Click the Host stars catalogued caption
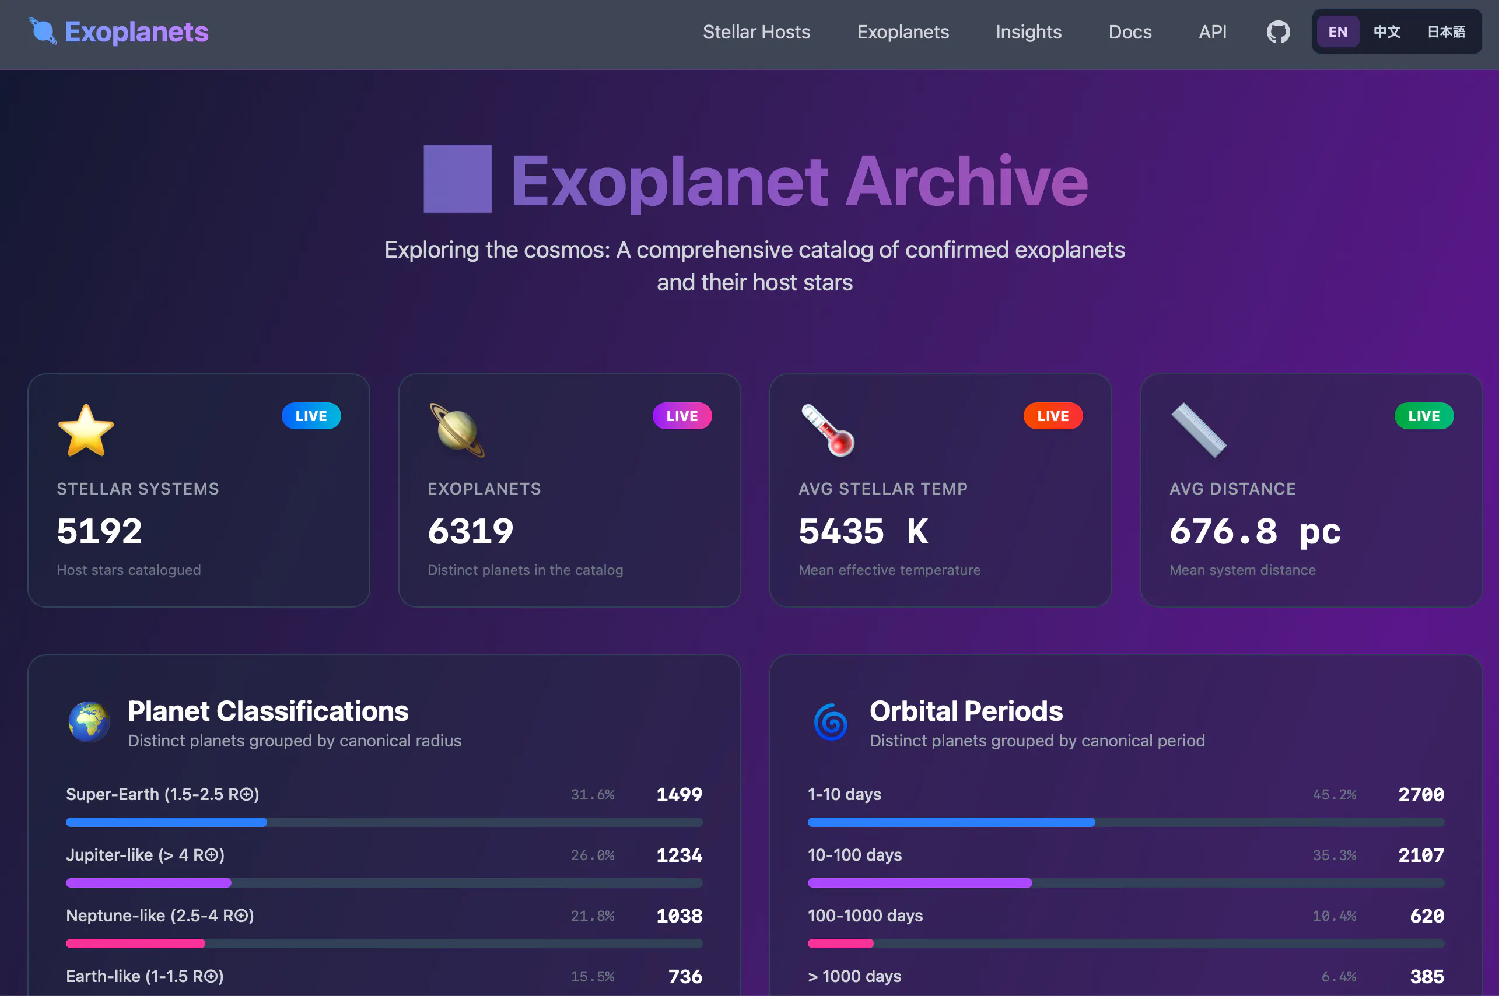This screenshot has height=996, width=1499. (129, 570)
